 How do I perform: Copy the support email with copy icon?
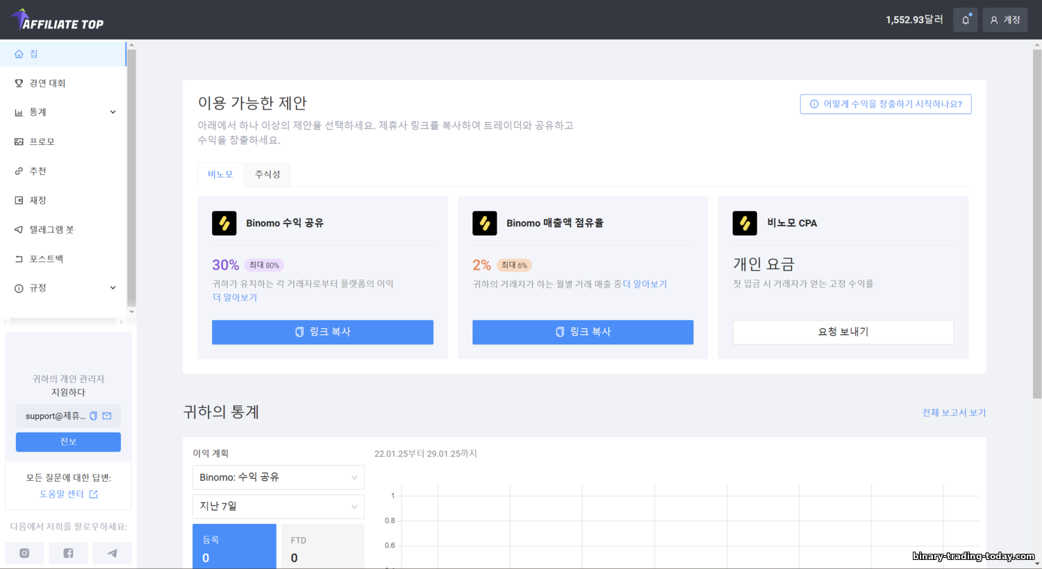[x=93, y=416]
